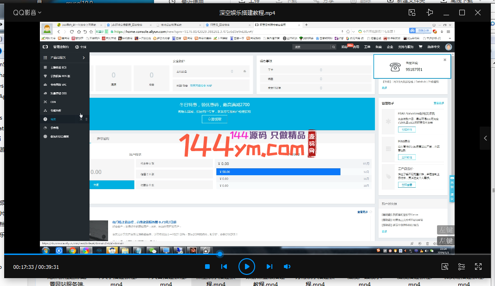Pin the player window on top

(430, 13)
